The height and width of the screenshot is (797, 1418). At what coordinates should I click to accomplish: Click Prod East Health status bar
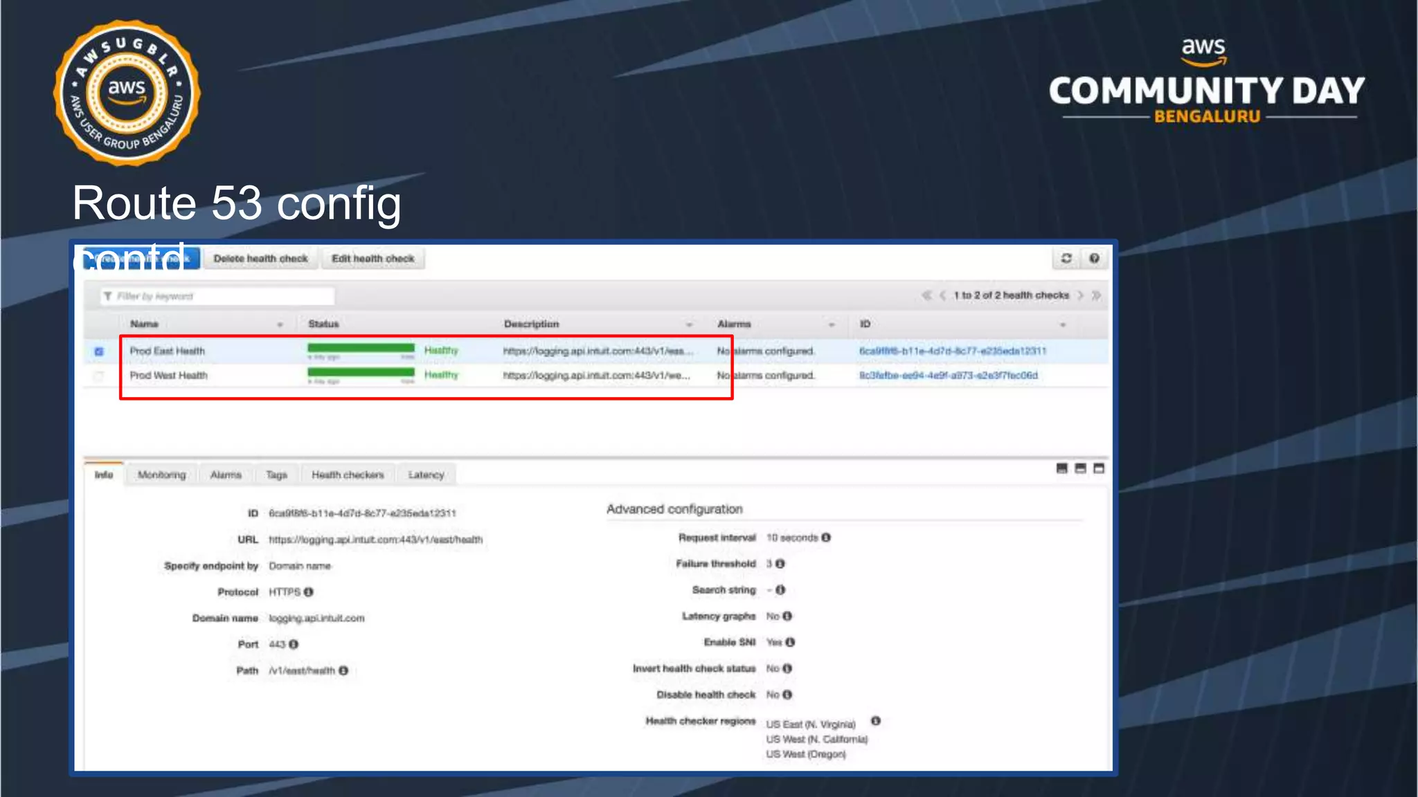pyautogui.click(x=361, y=348)
